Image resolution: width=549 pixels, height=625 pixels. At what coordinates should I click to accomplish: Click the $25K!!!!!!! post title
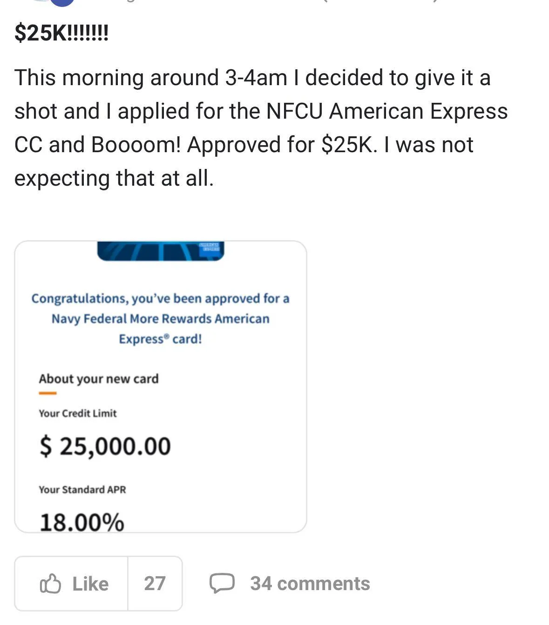pos(61,33)
